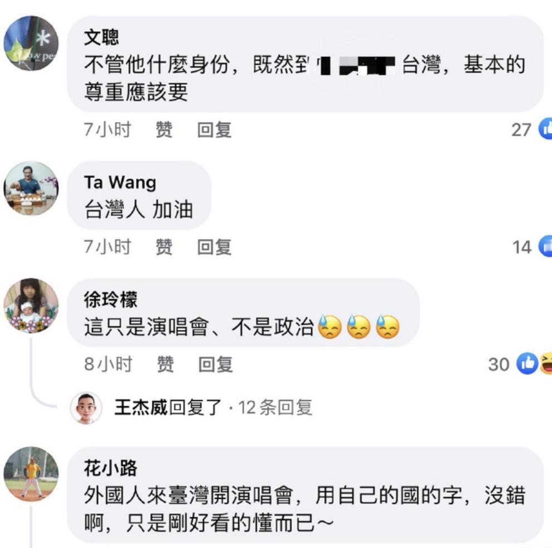Open the 花小路 username link
The width and height of the screenshot is (552, 548).
[x=110, y=468]
